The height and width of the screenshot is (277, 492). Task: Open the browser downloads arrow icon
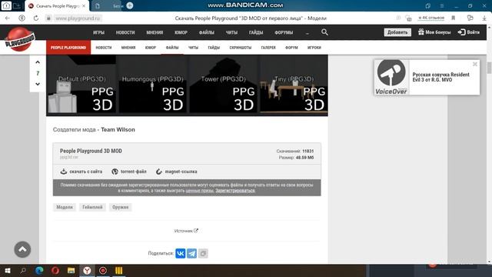point(484,18)
